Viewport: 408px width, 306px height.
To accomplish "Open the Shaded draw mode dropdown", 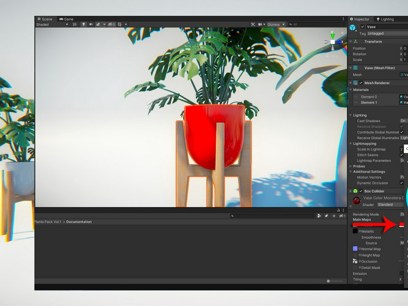I will (52, 24).
